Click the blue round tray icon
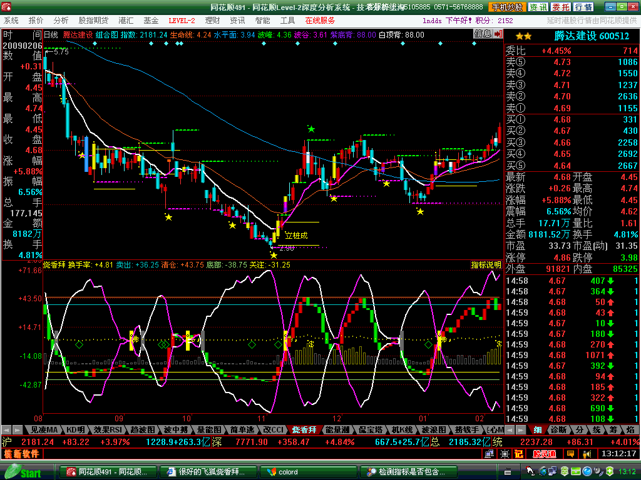 (x=587, y=472)
